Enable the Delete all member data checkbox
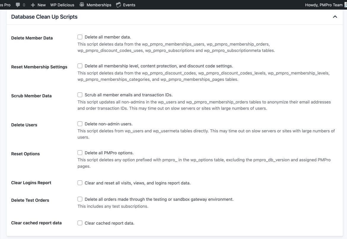This screenshot has height=239, width=347. click(80, 37)
